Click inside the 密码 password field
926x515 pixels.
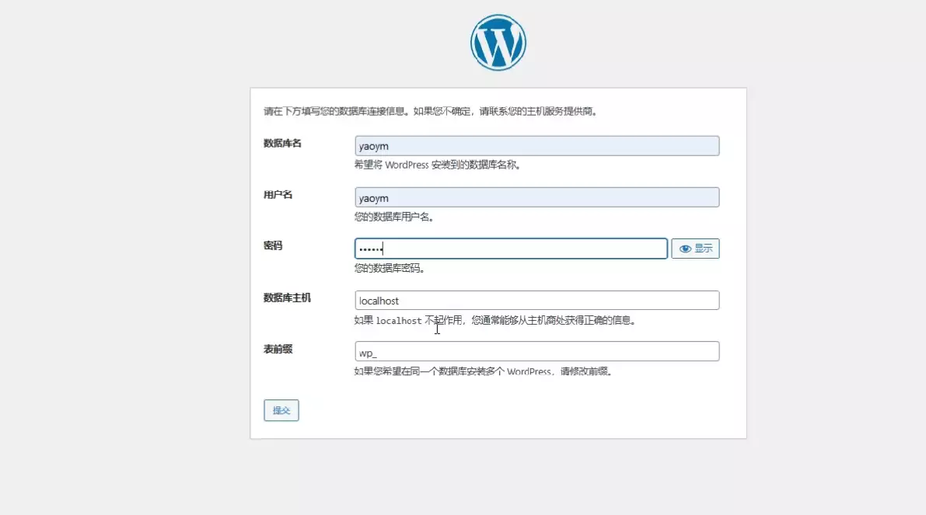point(511,249)
